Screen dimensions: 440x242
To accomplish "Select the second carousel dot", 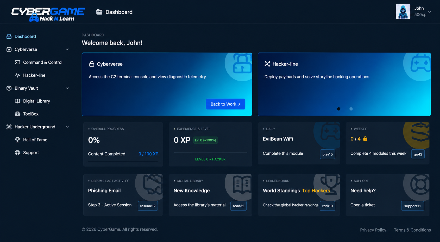I will click(351, 109).
